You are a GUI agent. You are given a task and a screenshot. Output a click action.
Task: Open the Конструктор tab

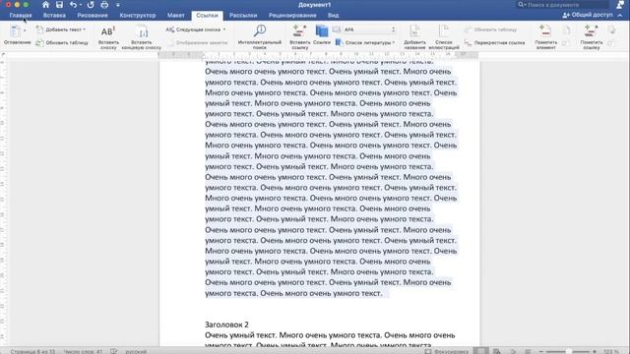point(138,16)
